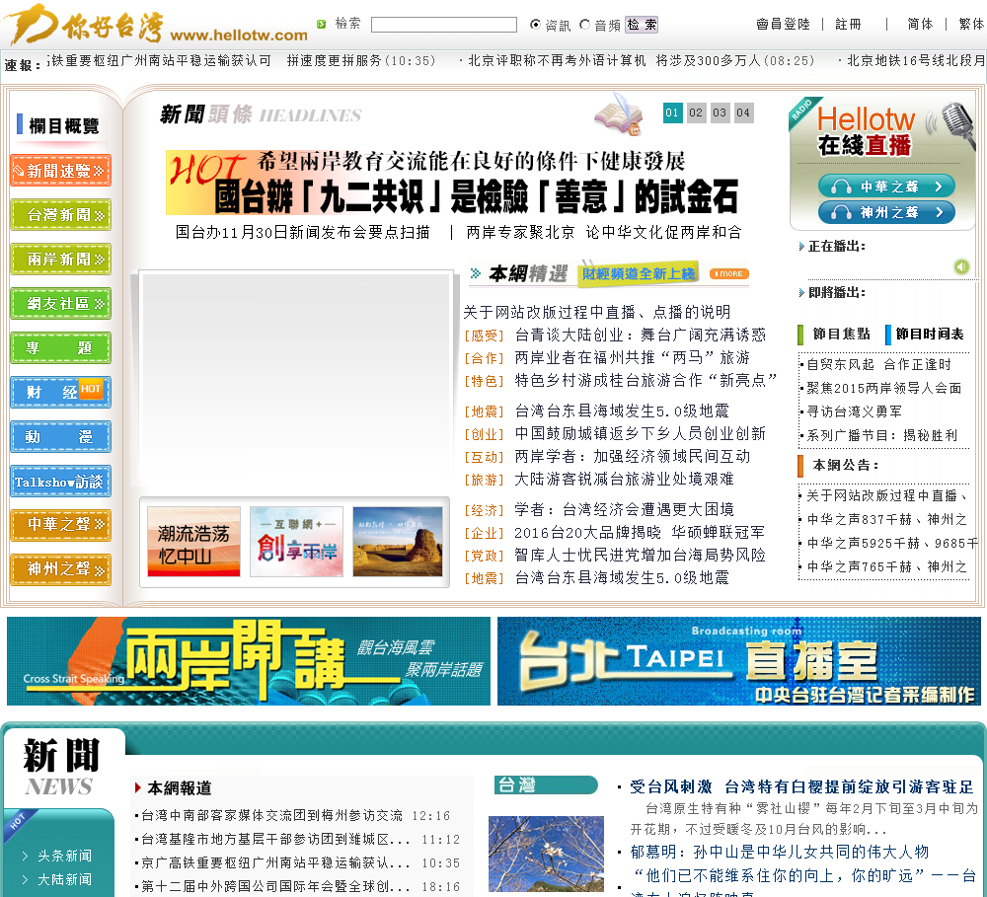
Task: Open 头条新闻 in the news panel
Action: click(x=64, y=856)
